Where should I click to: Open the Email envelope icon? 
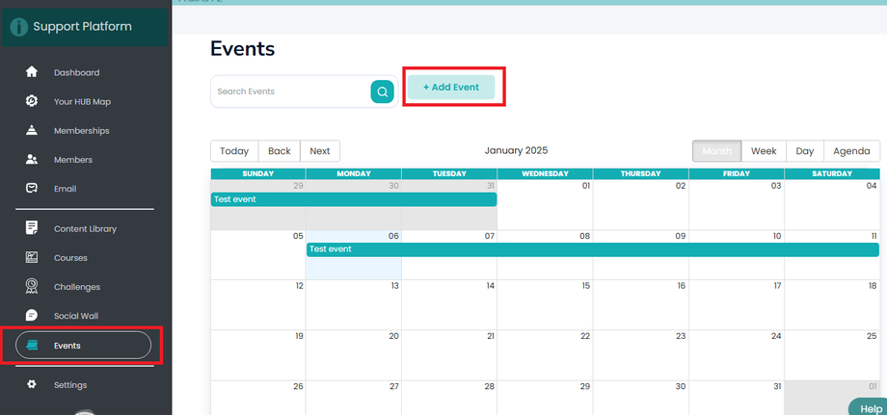click(x=32, y=188)
